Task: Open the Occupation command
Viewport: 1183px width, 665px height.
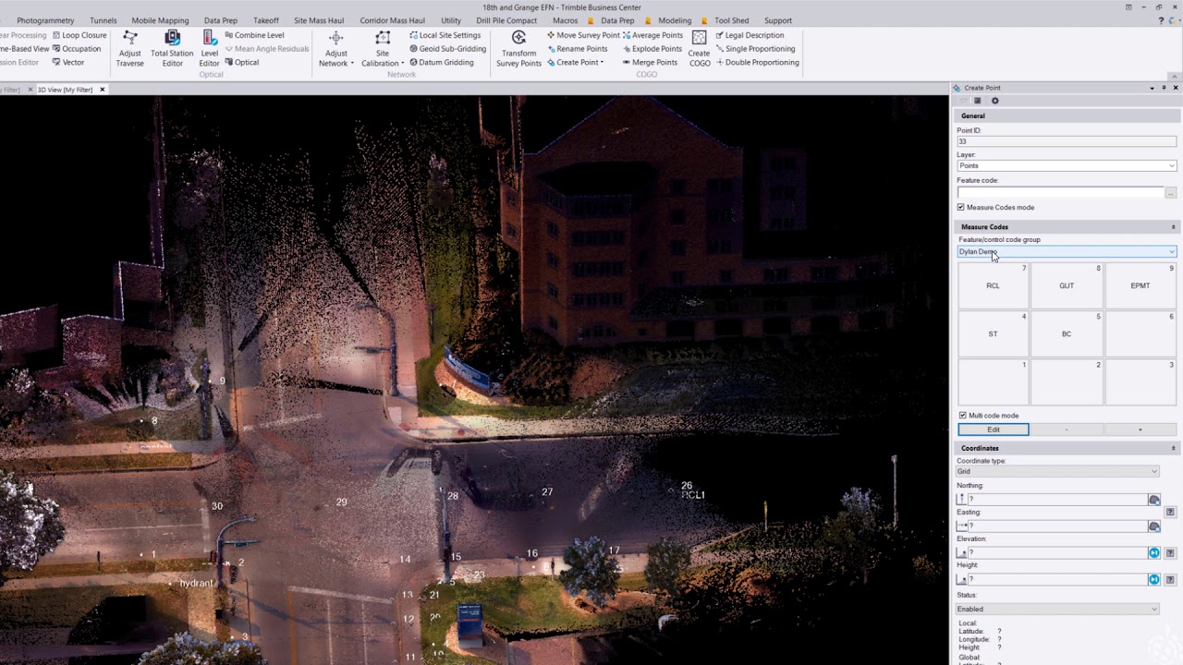Action: point(77,49)
